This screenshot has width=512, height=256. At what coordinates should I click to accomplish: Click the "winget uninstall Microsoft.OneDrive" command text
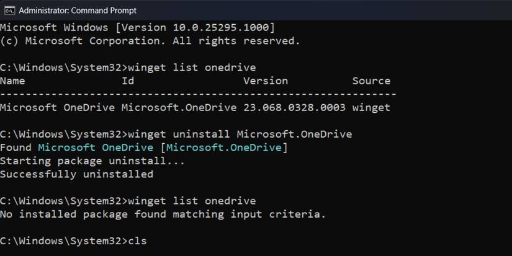click(239, 134)
